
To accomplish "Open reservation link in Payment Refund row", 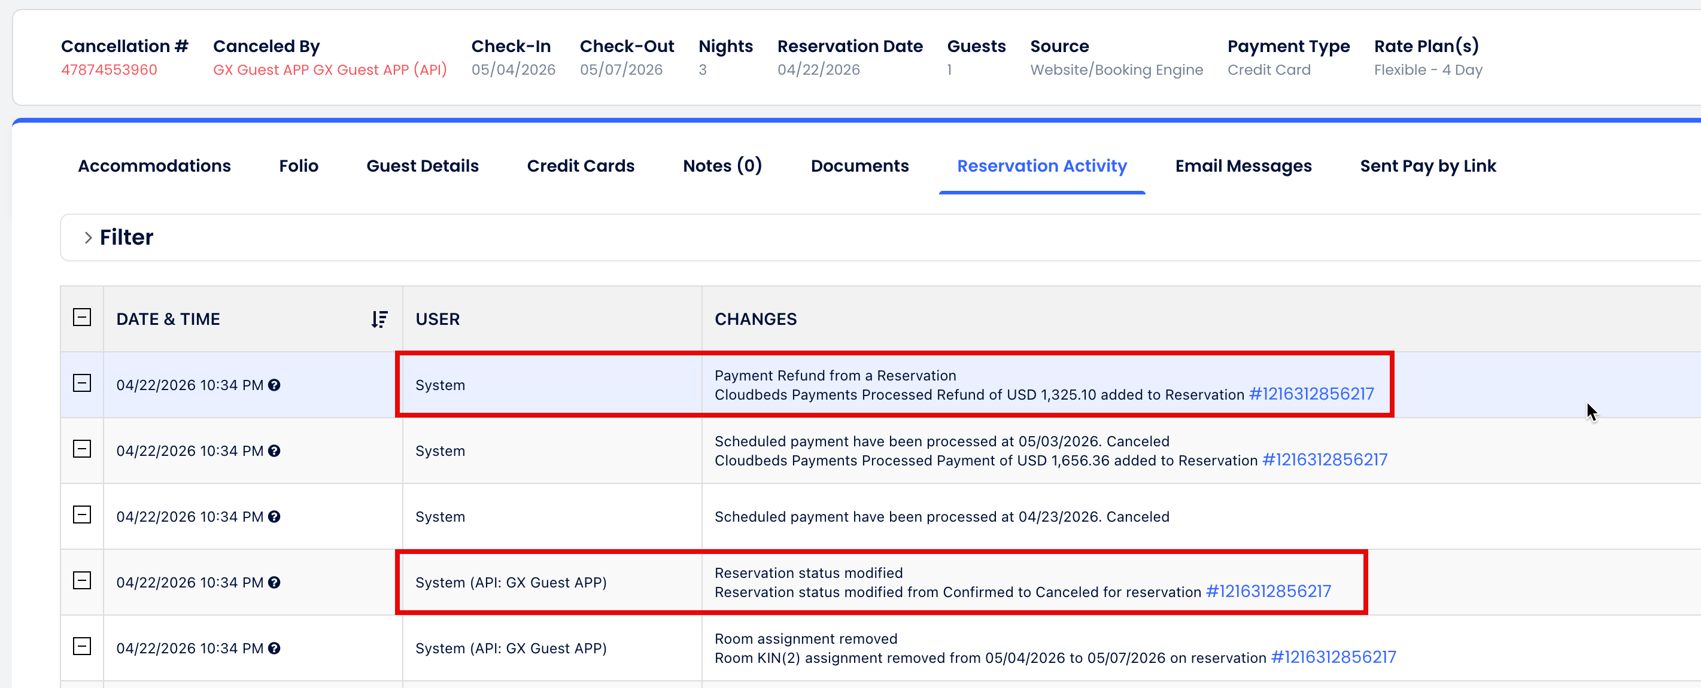I will coord(1311,394).
